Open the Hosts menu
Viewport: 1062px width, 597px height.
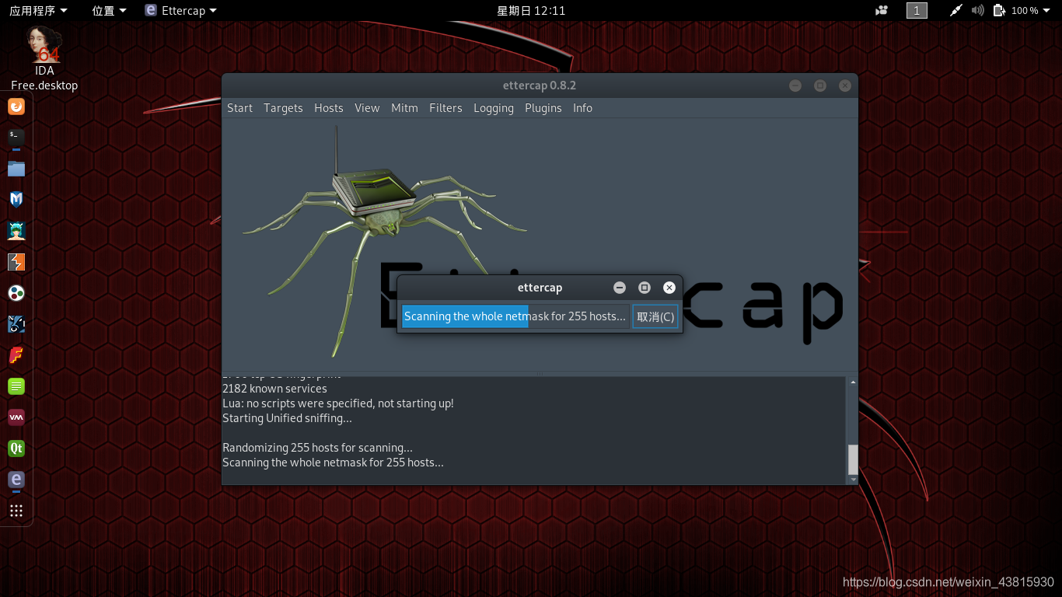[329, 108]
